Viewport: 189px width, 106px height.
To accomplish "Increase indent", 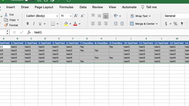I will coord(122,24).
